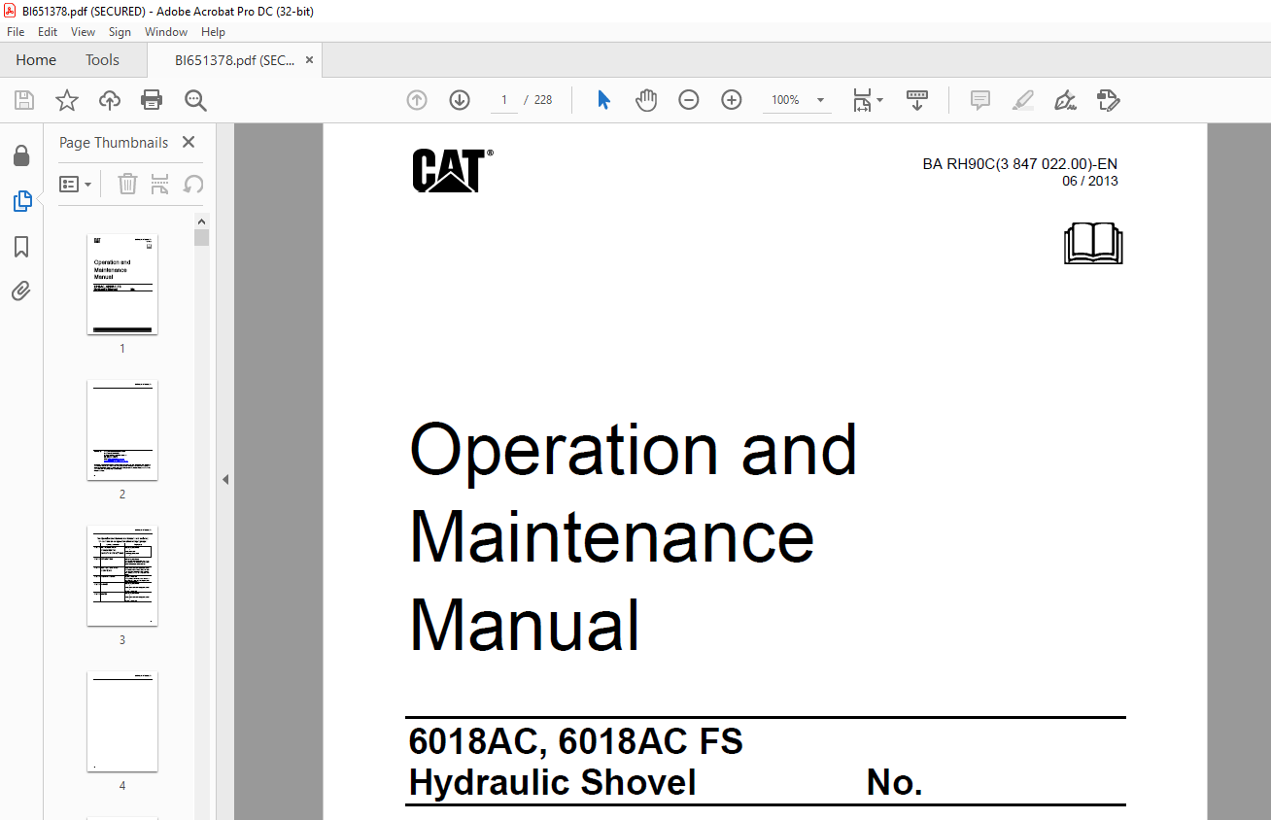Click the '6018AC, 6018AC FS' model line

(576, 741)
